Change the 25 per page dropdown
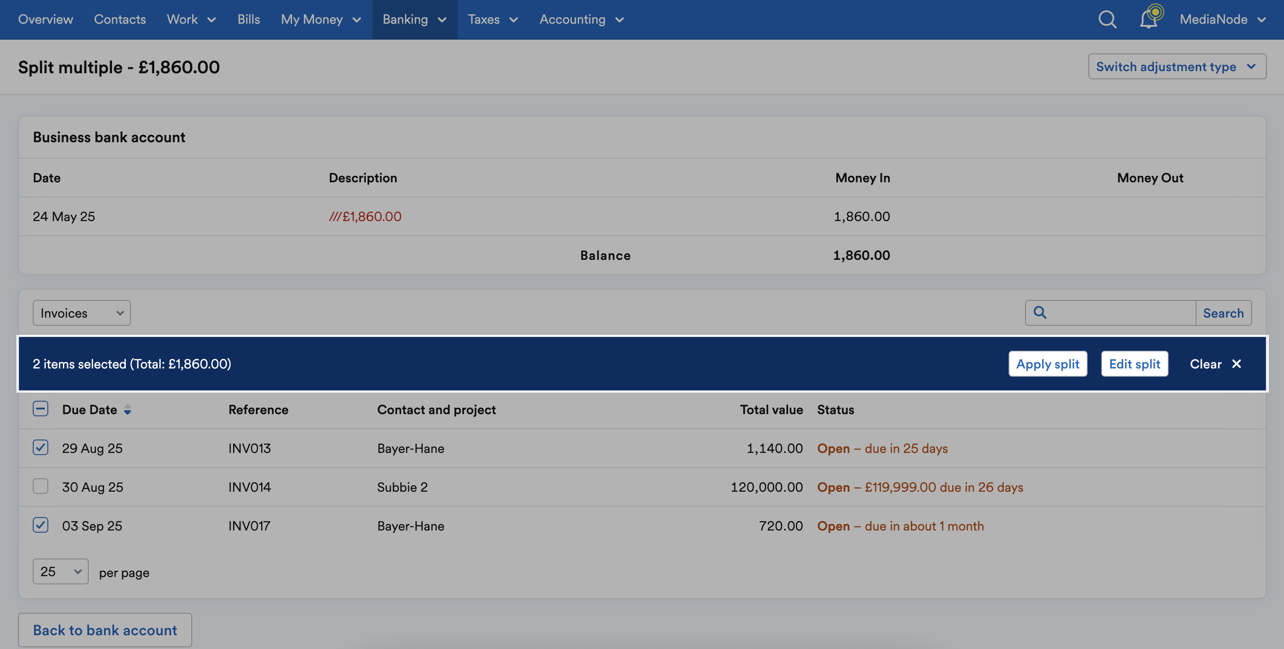 (x=61, y=571)
